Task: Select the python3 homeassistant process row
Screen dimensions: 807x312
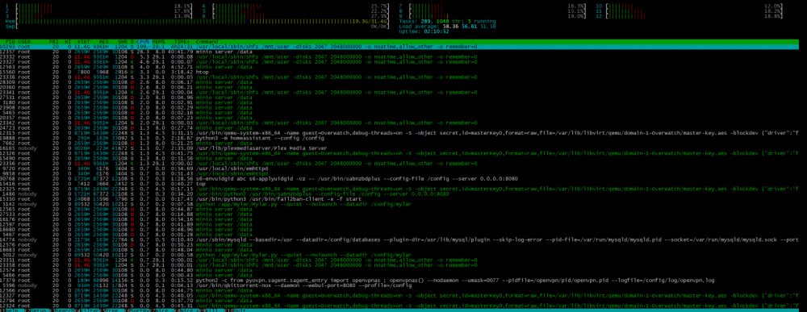Action: pos(403,139)
